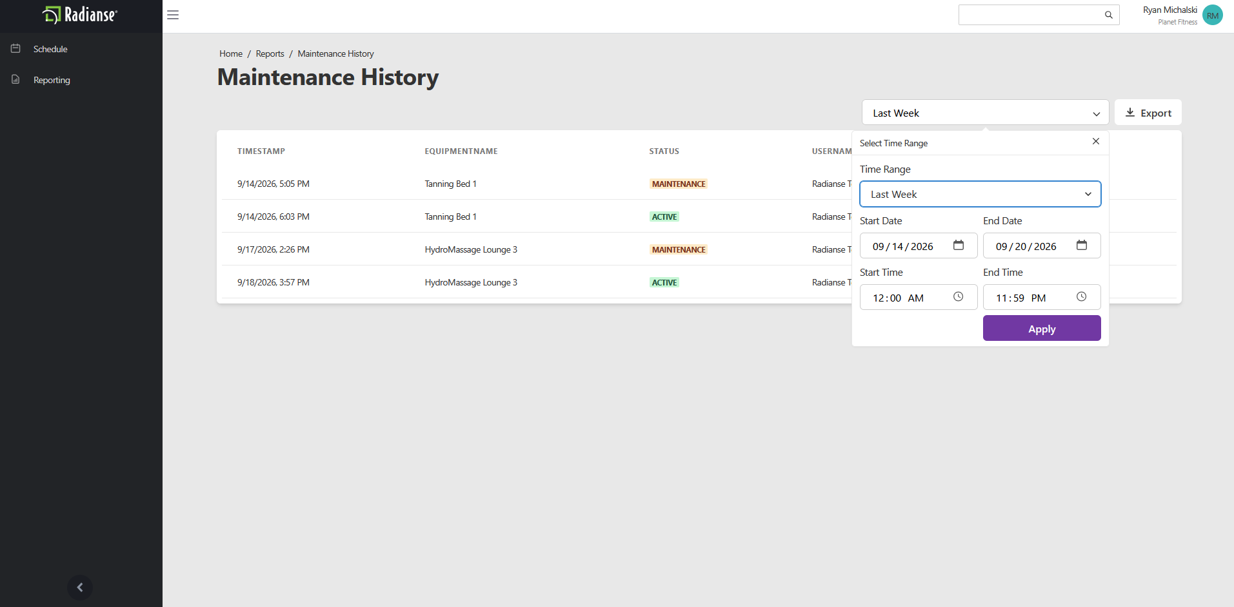This screenshot has width=1234, height=607.
Task: Click the Reporting document icon in sidebar
Action: point(15,79)
